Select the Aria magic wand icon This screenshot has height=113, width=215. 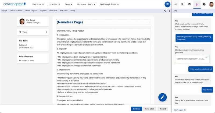point(197,4)
